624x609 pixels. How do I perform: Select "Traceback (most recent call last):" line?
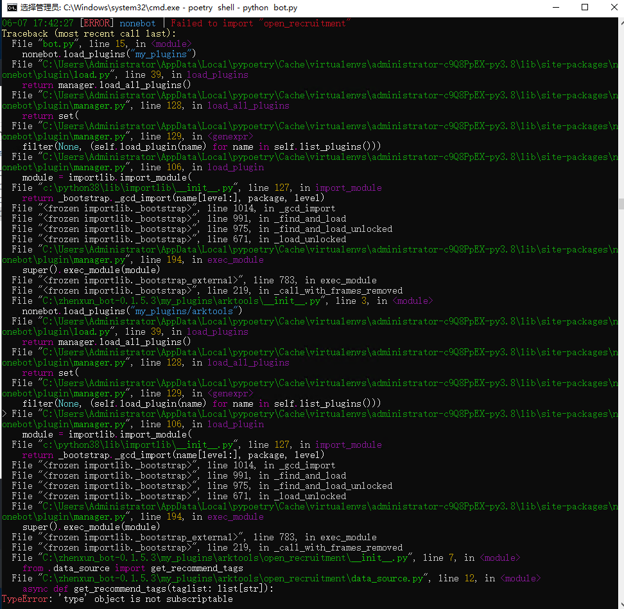(x=89, y=34)
